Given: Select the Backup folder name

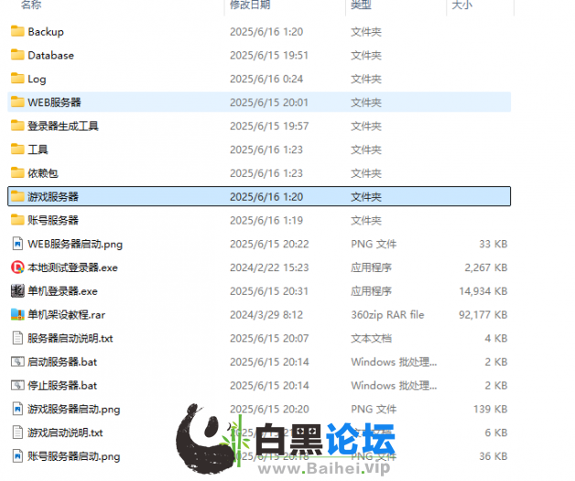Looking at the screenshot, I should (46, 32).
